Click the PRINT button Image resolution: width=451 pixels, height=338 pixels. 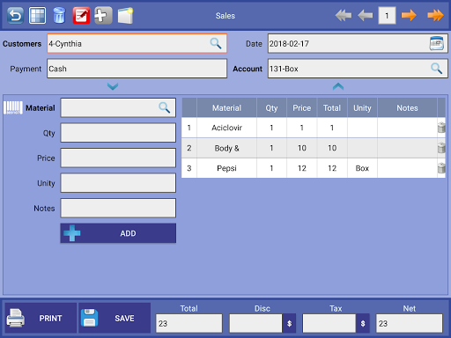(41, 318)
